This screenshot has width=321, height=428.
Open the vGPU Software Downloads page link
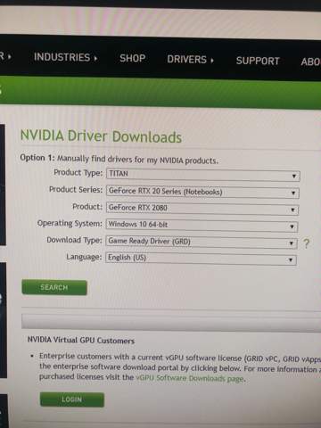[190, 378]
